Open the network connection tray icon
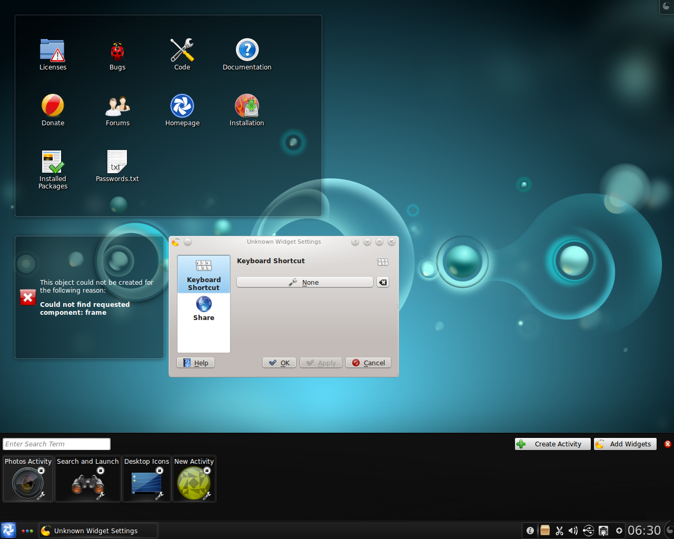The height and width of the screenshot is (539, 674). 603,531
